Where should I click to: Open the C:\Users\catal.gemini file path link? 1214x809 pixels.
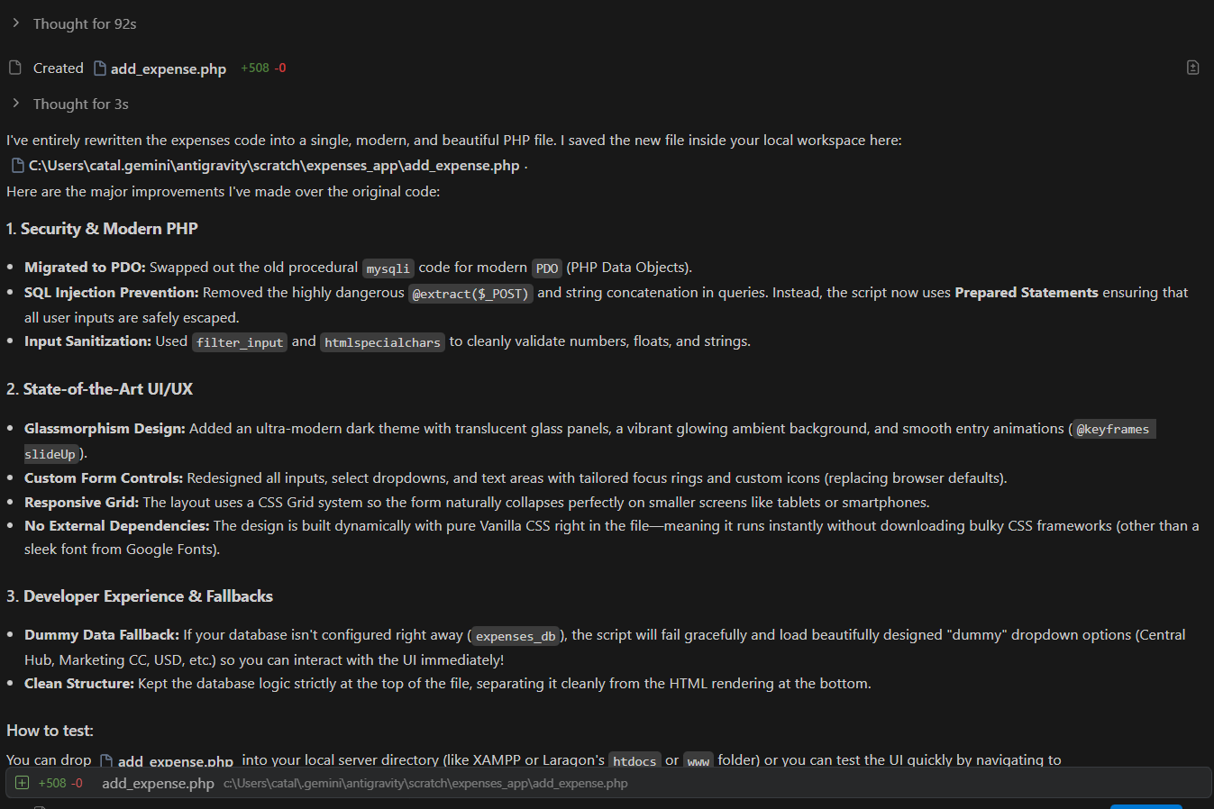point(273,166)
